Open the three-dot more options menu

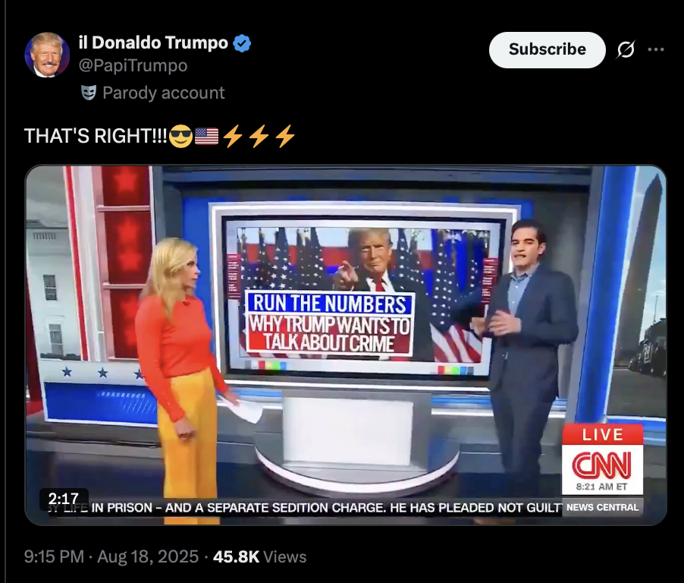pyautogui.click(x=656, y=49)
